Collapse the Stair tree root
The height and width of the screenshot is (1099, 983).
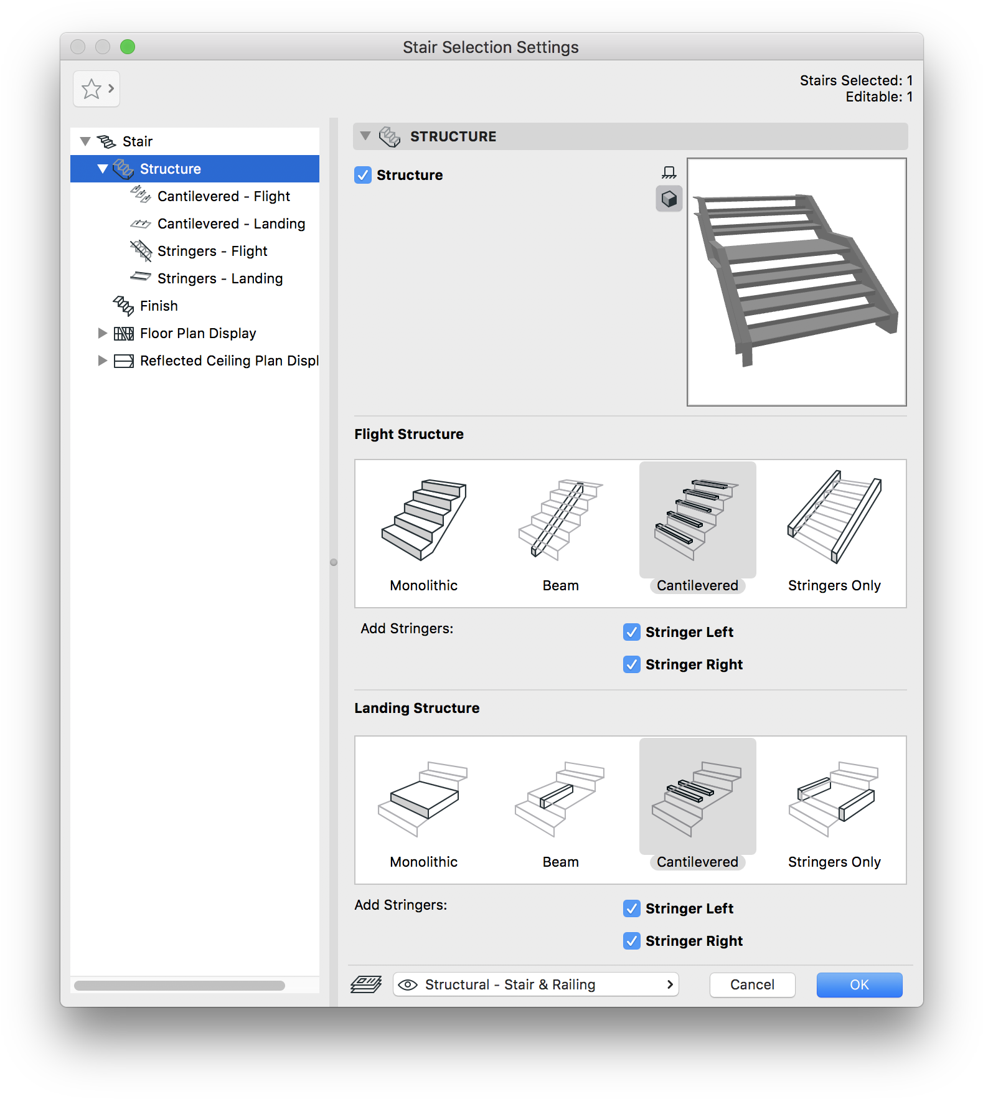pos(86,141)
